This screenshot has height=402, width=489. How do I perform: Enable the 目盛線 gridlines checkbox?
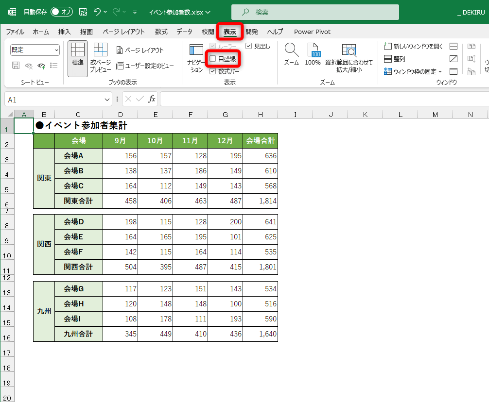213,59
